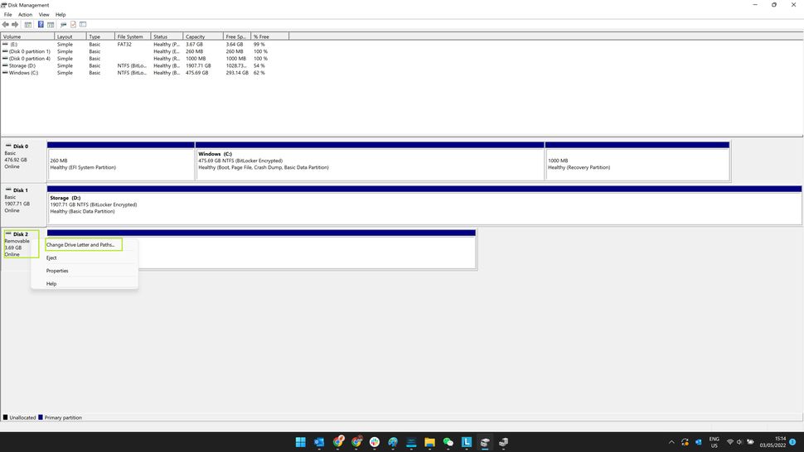The height and width of the screenshot is (452, 804).
Task: Open WeChat from the taskbar
Action: pyautogui.click(x=448, y=442)
